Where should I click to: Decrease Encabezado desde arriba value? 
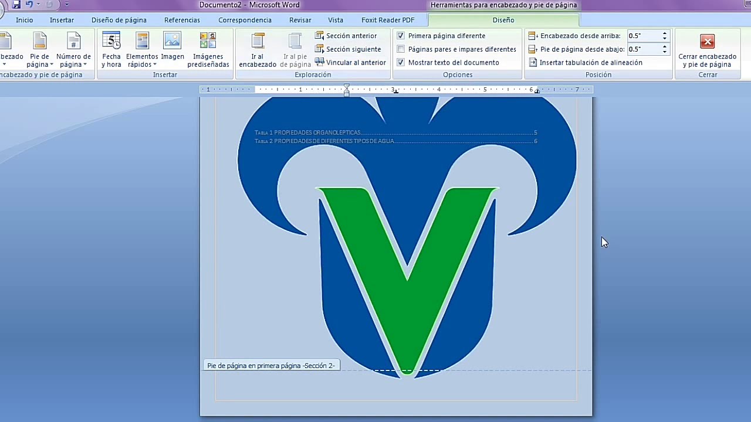point(664,39)
